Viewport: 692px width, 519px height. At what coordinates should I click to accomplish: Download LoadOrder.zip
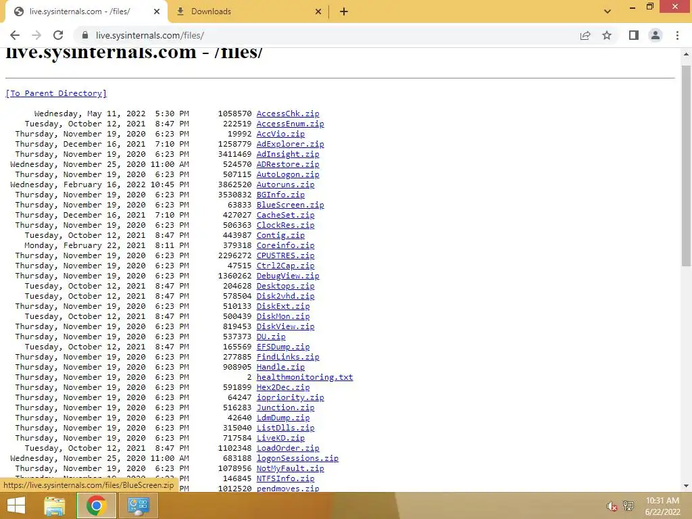[x=288, y=449]
